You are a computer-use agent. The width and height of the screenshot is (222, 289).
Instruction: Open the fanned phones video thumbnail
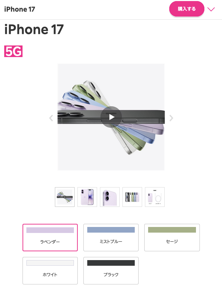click(65, 197)
